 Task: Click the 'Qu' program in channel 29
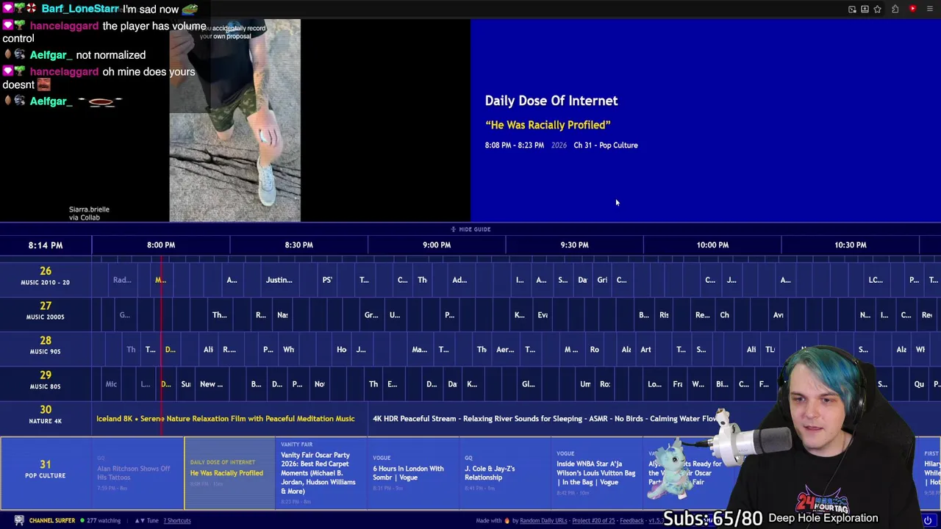point(919,384)
